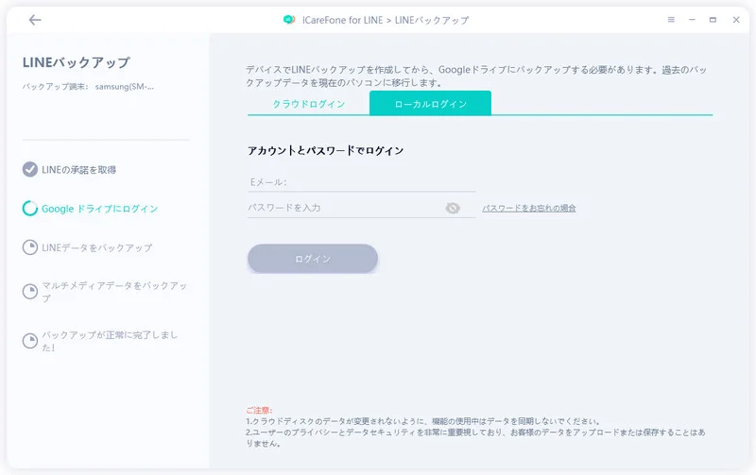Maximize the iCareFone window

713,20
